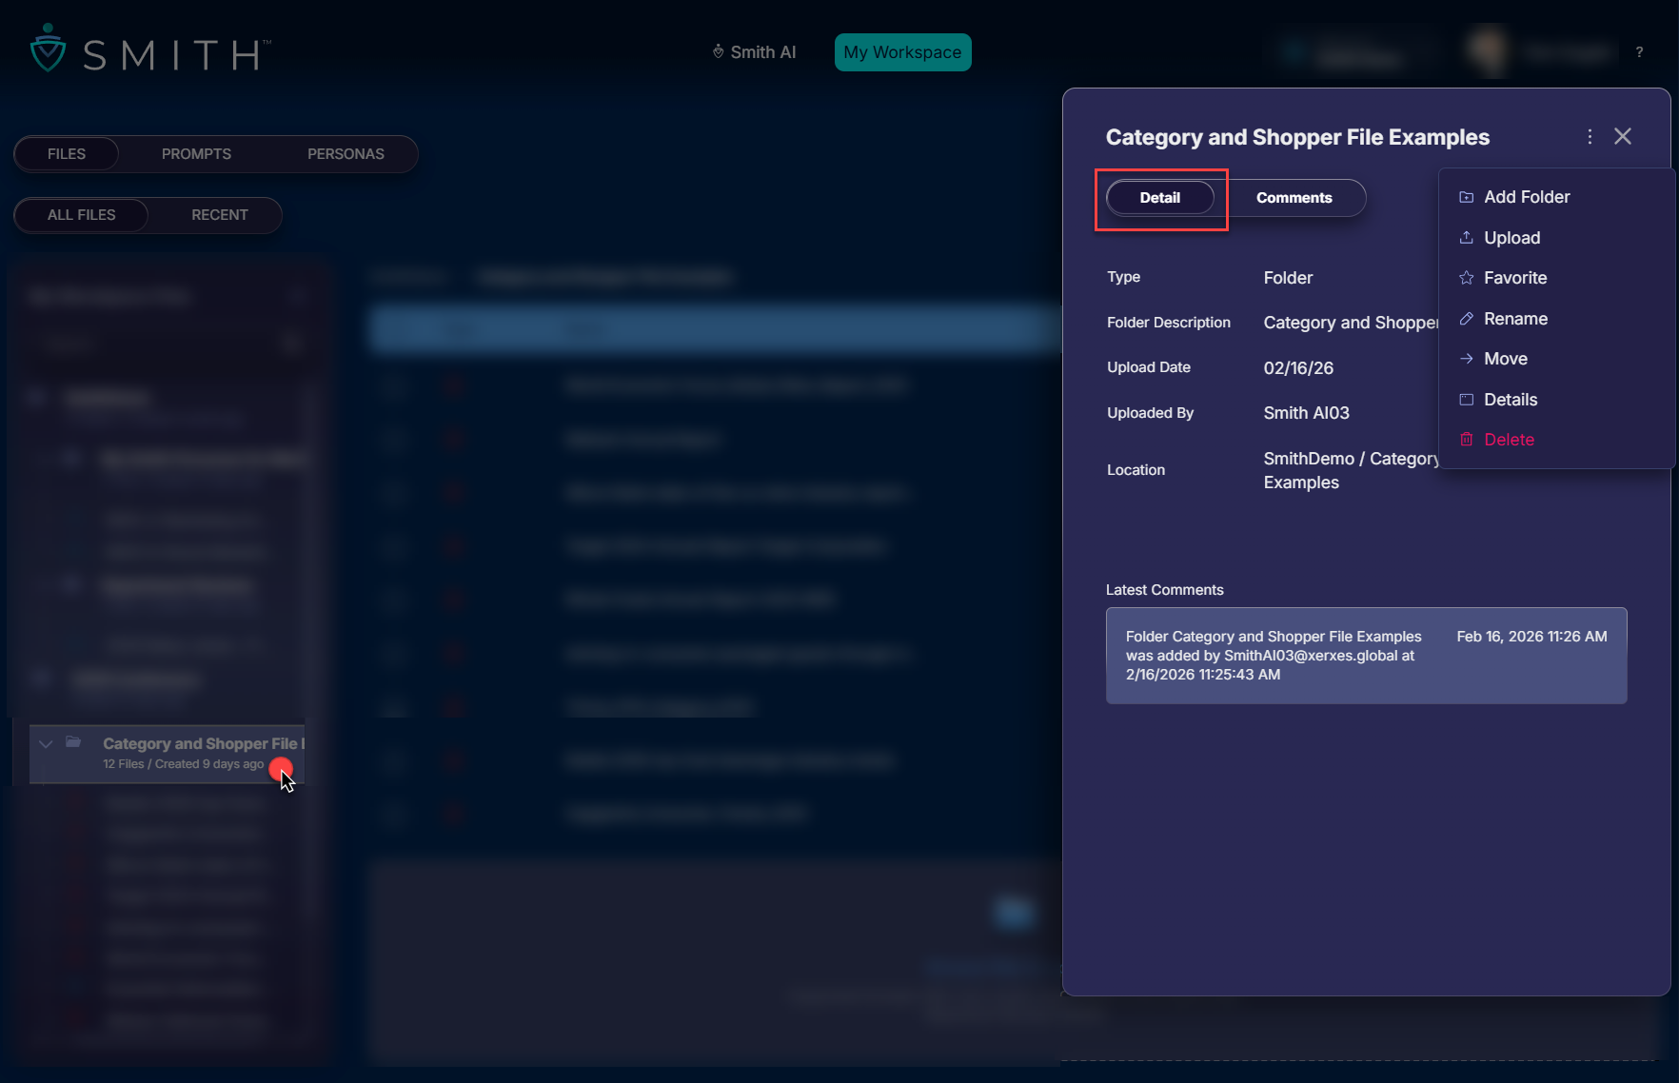Click the My Workspace button
The width and height of the screenshot is (1679, 1083).
902,52
